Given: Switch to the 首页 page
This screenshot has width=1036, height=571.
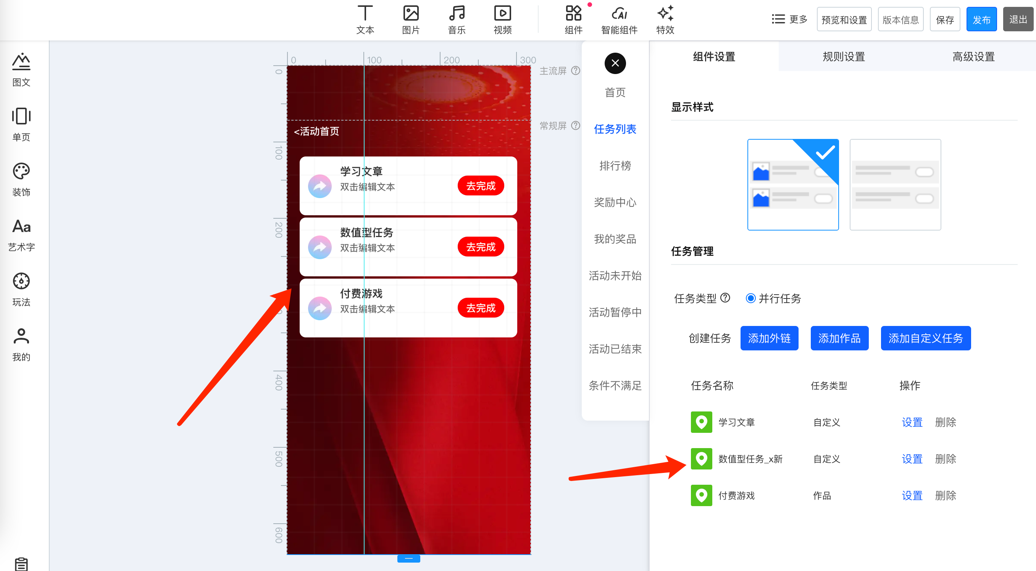Looking at the screenshot, I should [615, 92].
